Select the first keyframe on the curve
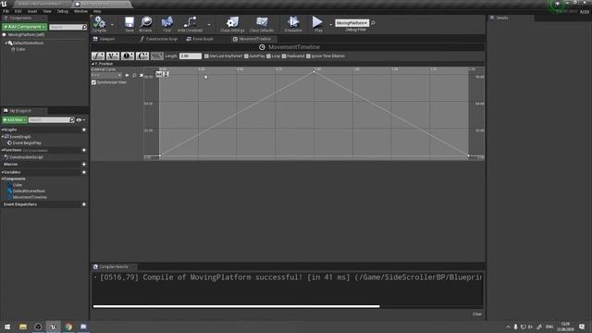Image resolution: width=592 pixels, height=333 pixels. (x=160, y=155)
